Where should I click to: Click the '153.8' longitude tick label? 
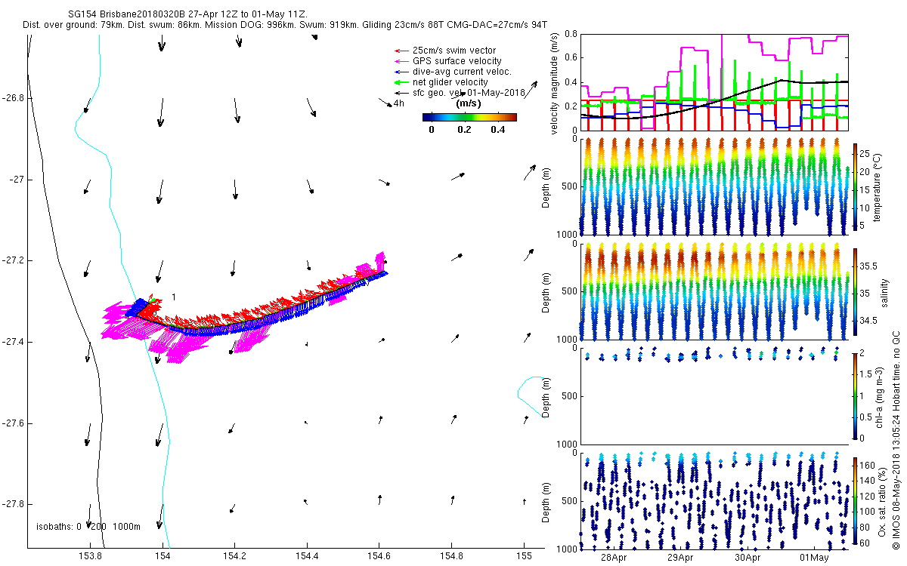(x=90, y=556)
